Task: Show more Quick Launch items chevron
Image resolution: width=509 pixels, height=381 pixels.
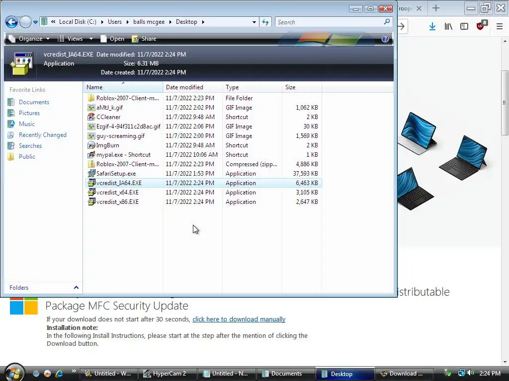Action: tap(74, 371)
